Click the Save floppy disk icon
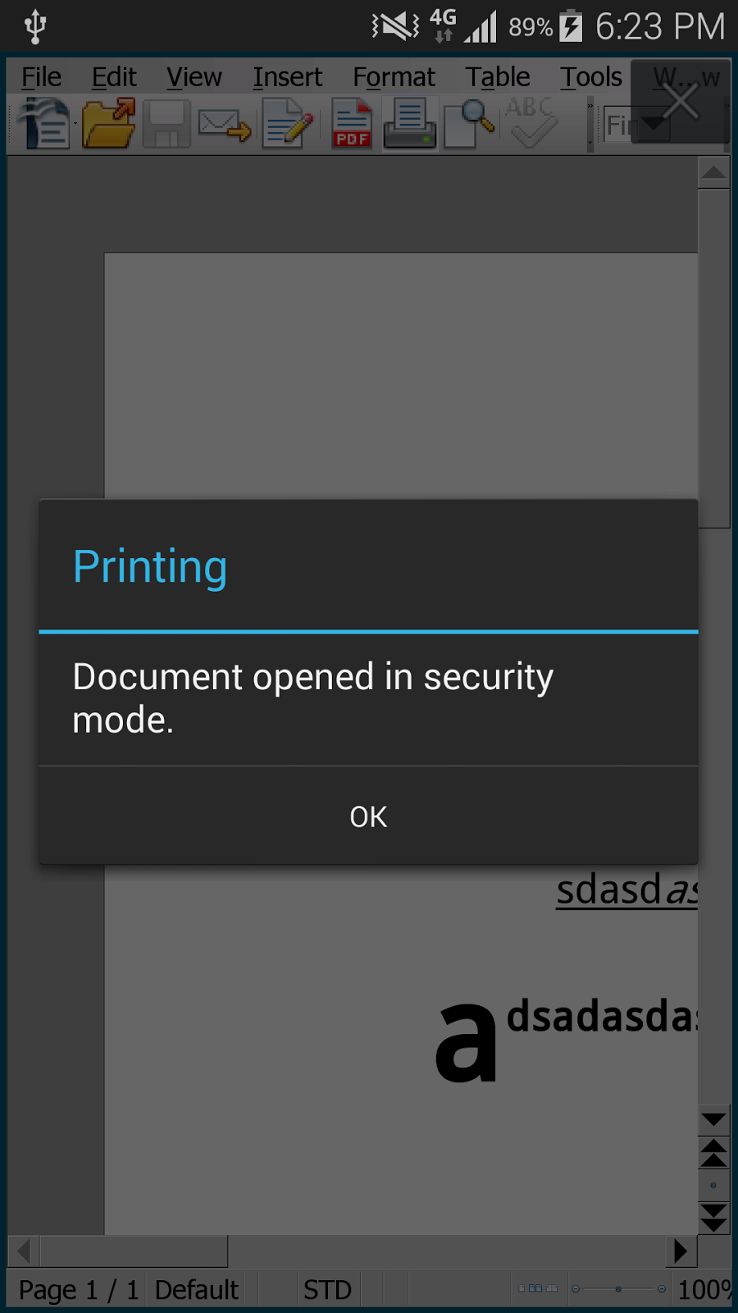Image resolution: width=738 pixels, height=1313 pixels. pos(166,124)
